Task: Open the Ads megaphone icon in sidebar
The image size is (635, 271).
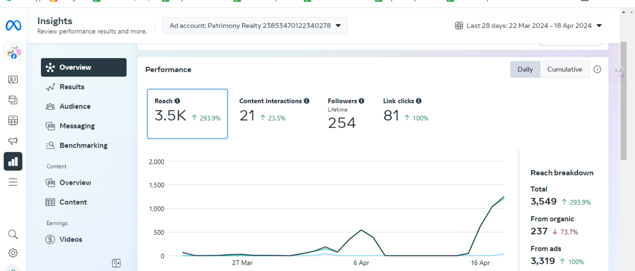Action: tap(13, 141)
